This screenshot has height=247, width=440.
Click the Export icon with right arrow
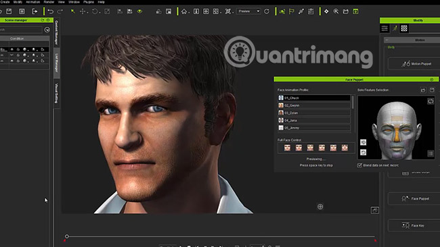point(35,11)
